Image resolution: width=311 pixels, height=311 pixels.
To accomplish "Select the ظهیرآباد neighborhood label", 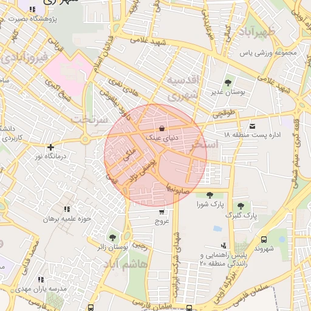I will click(256, 32).
